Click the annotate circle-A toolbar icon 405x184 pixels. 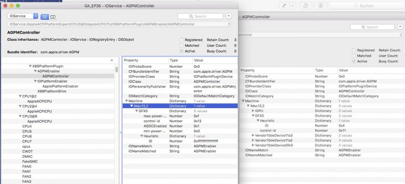(x=321, y=6)
